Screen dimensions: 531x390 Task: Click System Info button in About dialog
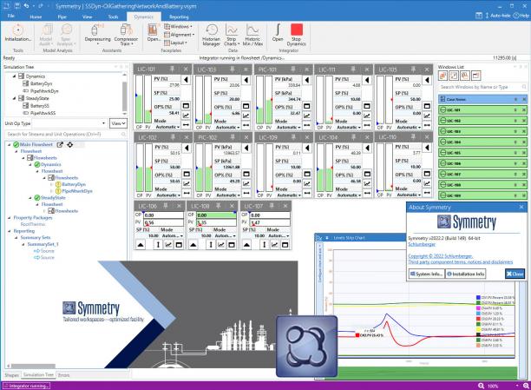point(426,274)
